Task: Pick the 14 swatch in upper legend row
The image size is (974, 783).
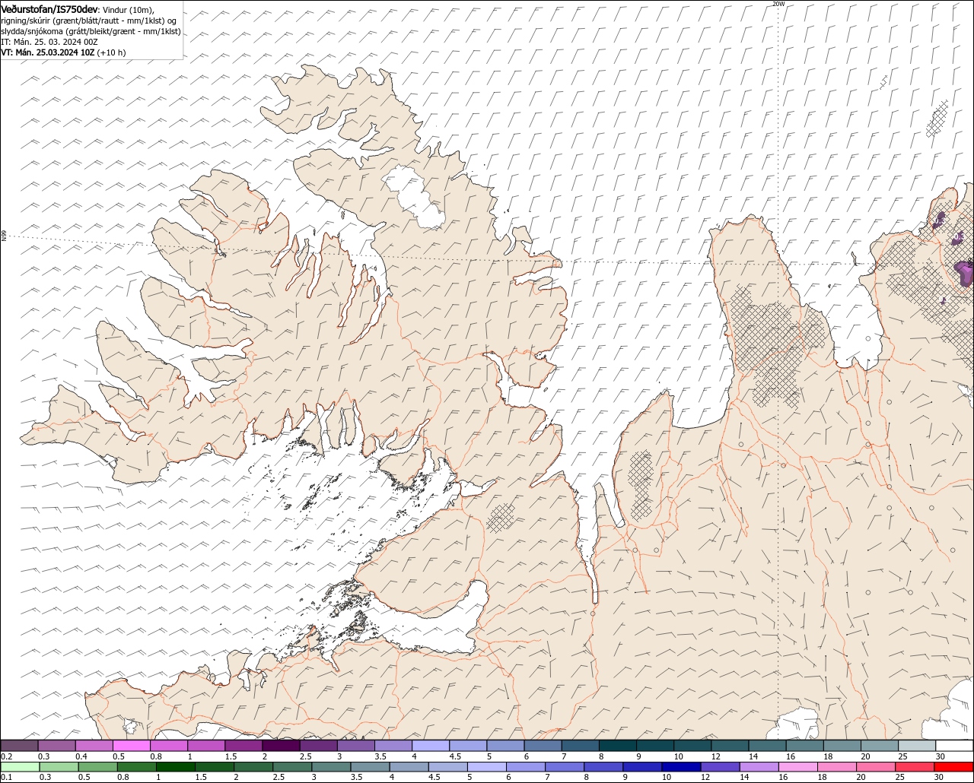Action: [768, 746]
